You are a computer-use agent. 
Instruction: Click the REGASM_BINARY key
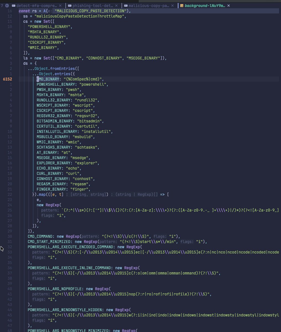51,184
